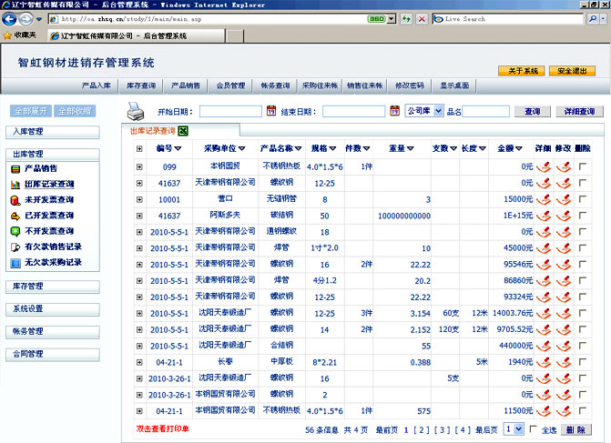611x443 pixels.
Task: Click the 产品销售 sidebar icon
Action: point(15,168)
